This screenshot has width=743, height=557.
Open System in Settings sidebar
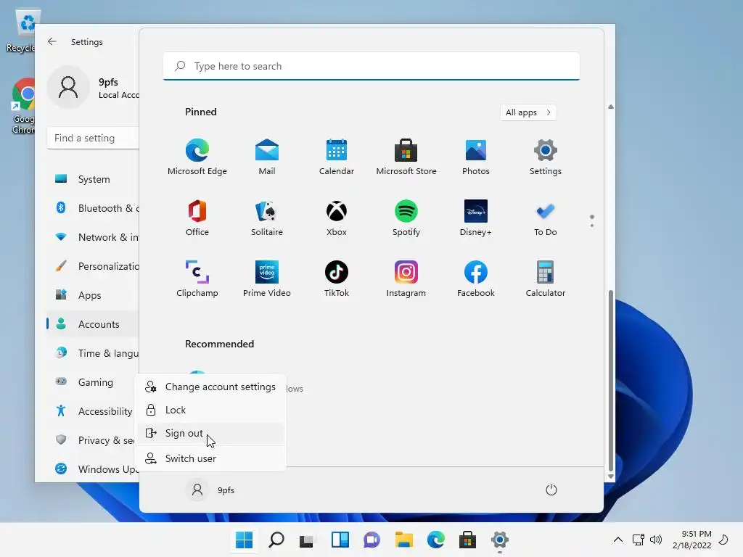click(x=93, y=179)
